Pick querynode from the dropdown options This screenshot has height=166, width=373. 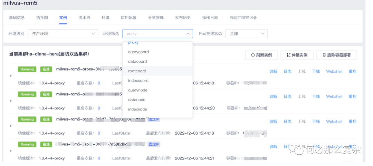pos(157,90)
